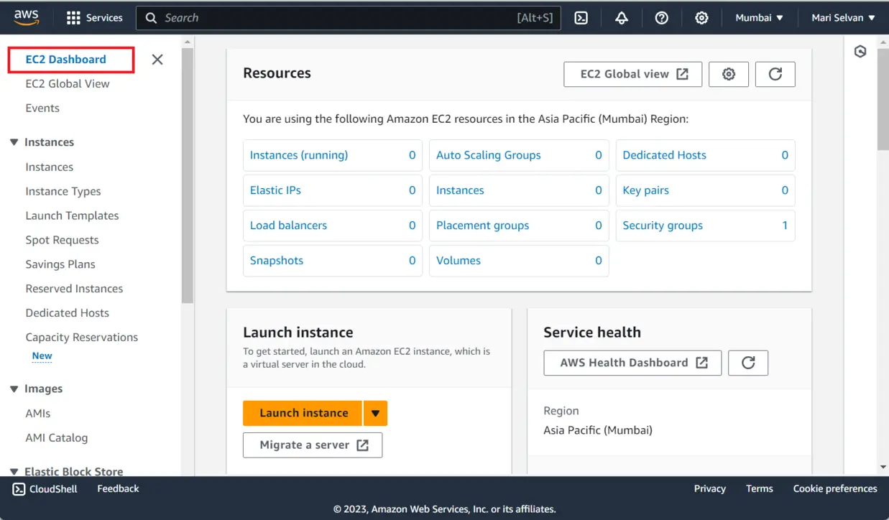Open Instances (running) resource link
The width and height of the screenshot is (889, 520).
[299, 155]
